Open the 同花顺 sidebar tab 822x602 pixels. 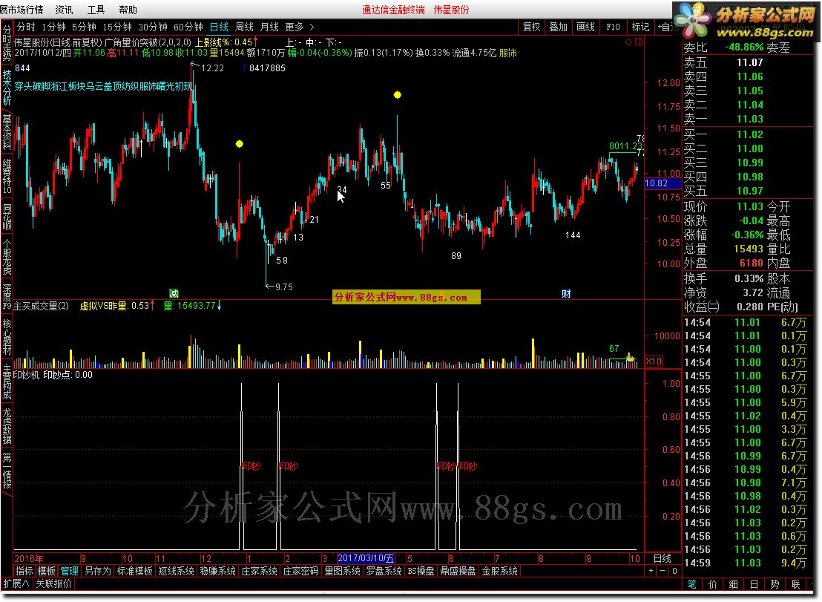pyautogui.click(x=7, y=217)
